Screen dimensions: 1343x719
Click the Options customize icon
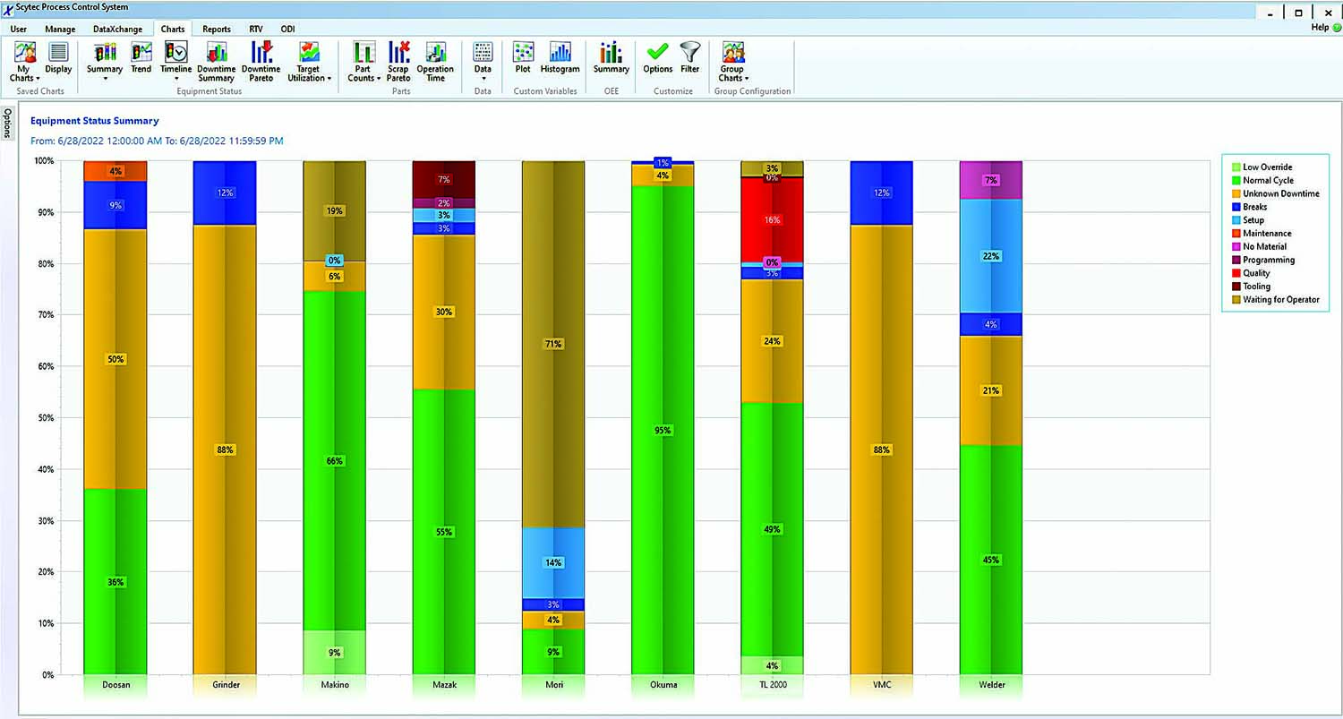pyautogui.click(x=656, y=58)
